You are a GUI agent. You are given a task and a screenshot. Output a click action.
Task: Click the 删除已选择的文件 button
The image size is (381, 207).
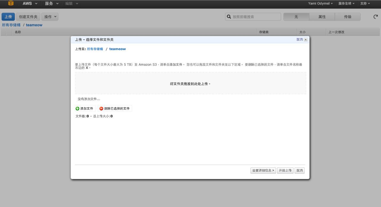pos(115,108)
